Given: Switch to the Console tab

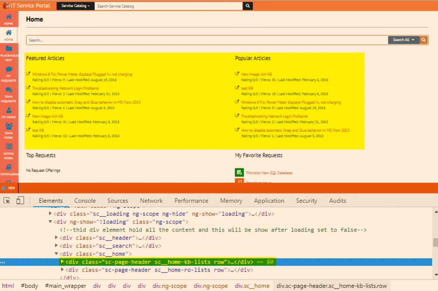Looking at the screenshot, I should pyautogui.click(x=85, y=201).
